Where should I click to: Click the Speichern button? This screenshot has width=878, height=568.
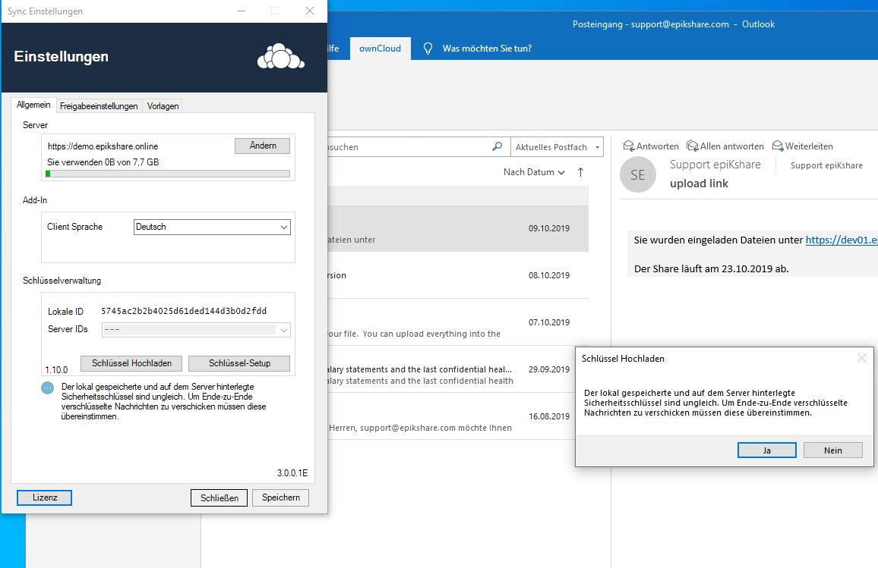280,497
